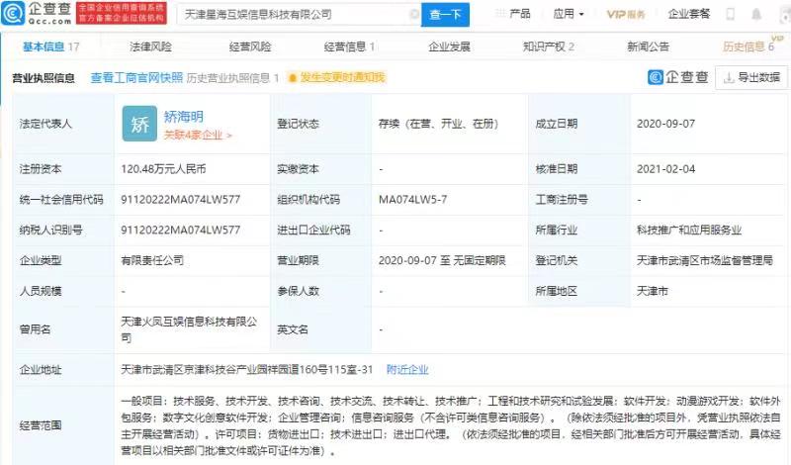Click former name 天津火凤互娱信息科技有限公司

[x=189, y=329]
